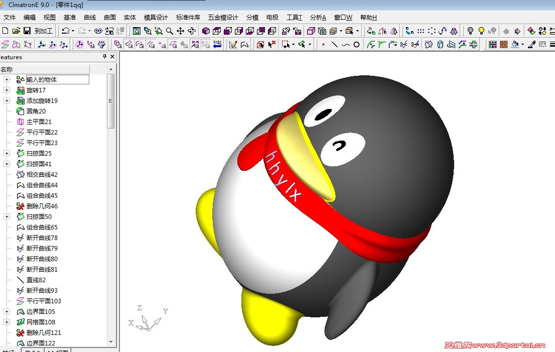Expand the 输入的物体 tree node
Image resolution: width=555 pixels, height=352 pixels.
tap(7, 80)
